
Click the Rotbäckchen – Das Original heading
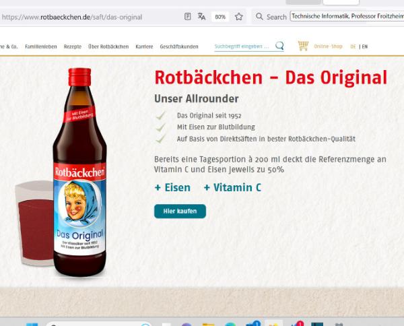(271, 77)
